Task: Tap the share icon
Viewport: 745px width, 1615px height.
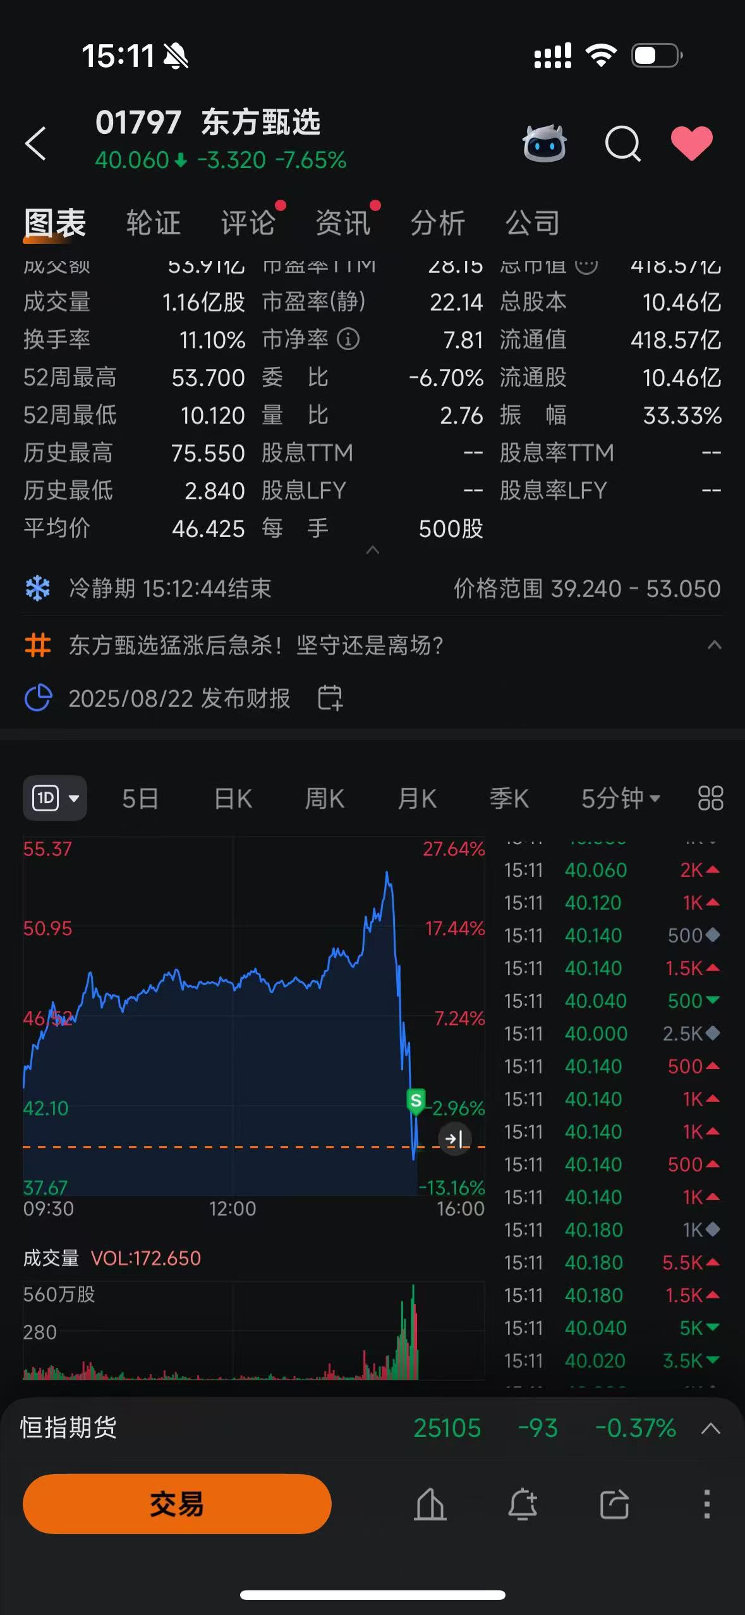Action: (x=614, y=1504)
